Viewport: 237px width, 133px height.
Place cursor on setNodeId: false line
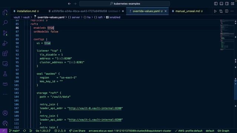point(46,32)
